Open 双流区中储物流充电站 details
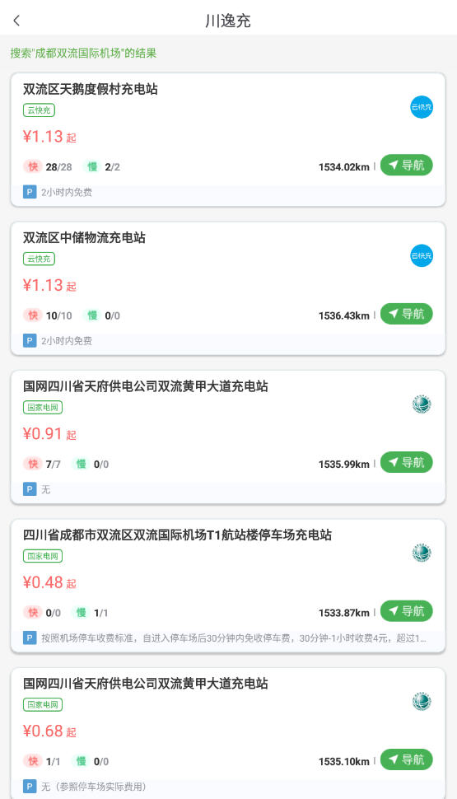Image resolution: width=457 pixels, height=799 pixels. (84, 238)
